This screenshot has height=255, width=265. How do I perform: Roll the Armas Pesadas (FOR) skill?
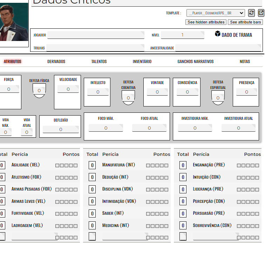pos(32,189)
